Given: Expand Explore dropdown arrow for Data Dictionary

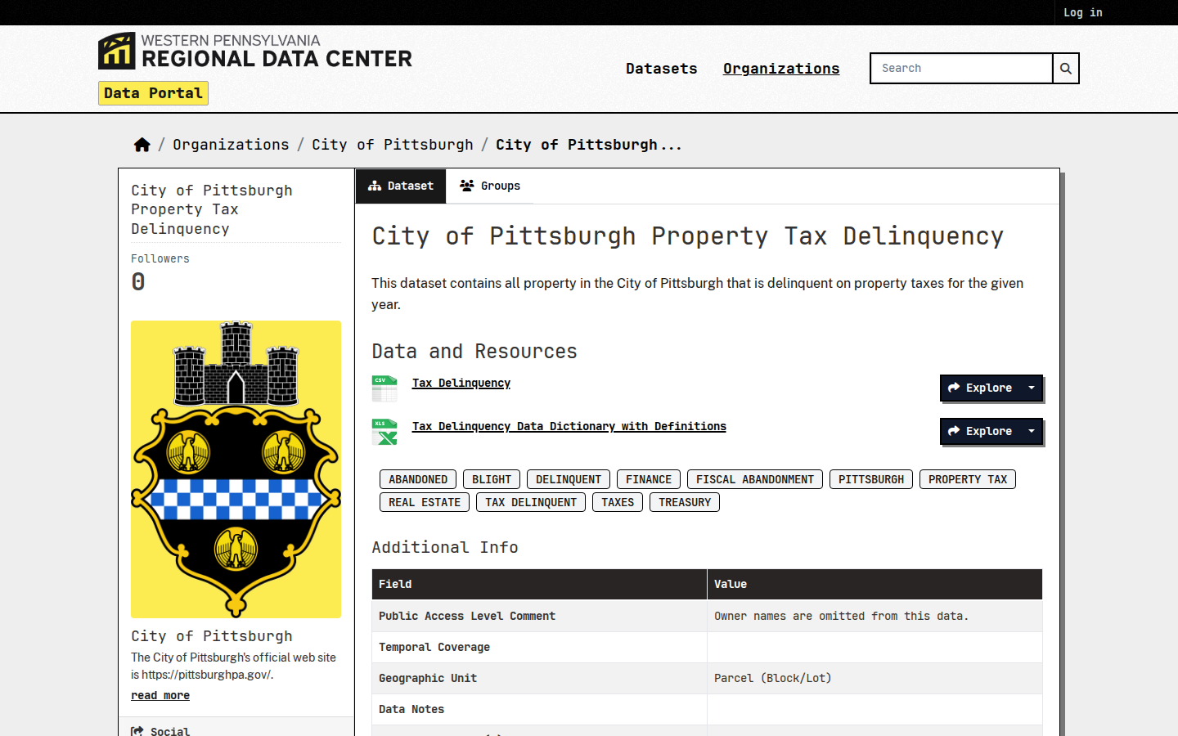Looking at the screenshot, I should (x=1032, y=432).
